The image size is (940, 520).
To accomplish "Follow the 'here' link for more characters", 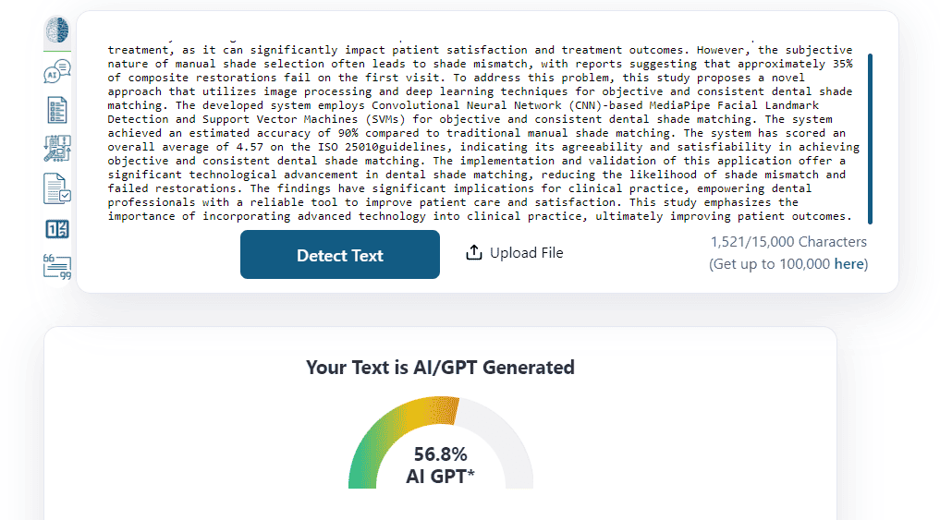I will 848,264.
